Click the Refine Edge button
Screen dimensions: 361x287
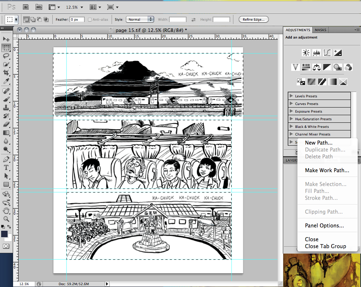(253, 19)
